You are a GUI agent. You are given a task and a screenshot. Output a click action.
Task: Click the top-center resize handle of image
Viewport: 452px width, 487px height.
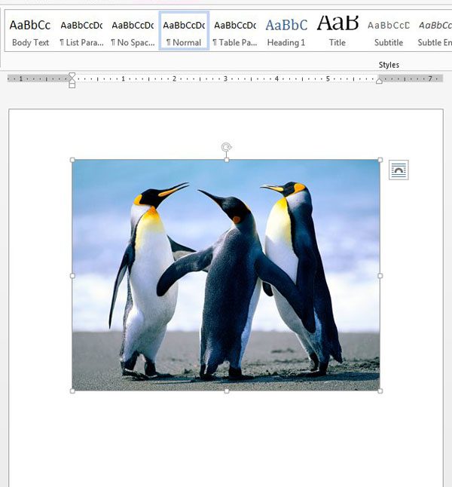click(226, 160)
